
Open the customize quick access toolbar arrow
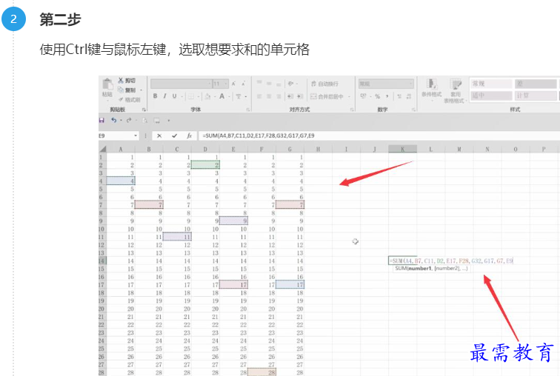[x=169, y=121]
